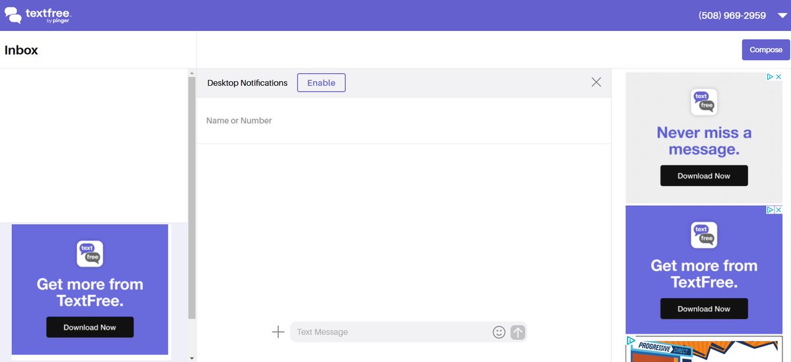This screenshot has height=362, width=791.
Task: Click the inbox list scrollbar thumb
Action: click(x=192, y=198)
